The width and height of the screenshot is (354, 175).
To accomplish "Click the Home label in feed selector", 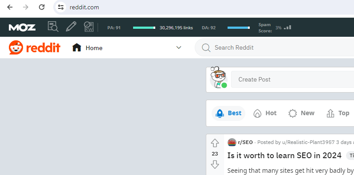I will coord(94,48).
